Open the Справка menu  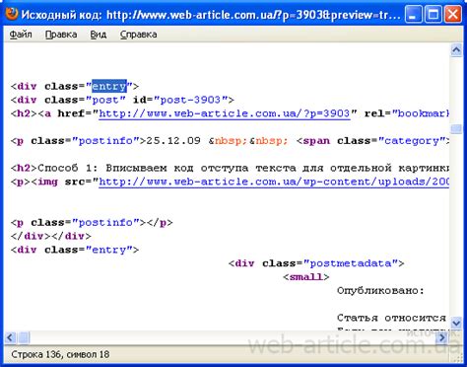click(138, 35)
